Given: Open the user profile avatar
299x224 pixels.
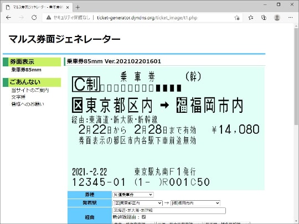Looking at the screenshot, I should (277, 18).
